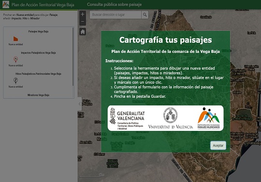Click Paisajes Valencianos participation logo
261x182 pixels.
click(209, 118)
